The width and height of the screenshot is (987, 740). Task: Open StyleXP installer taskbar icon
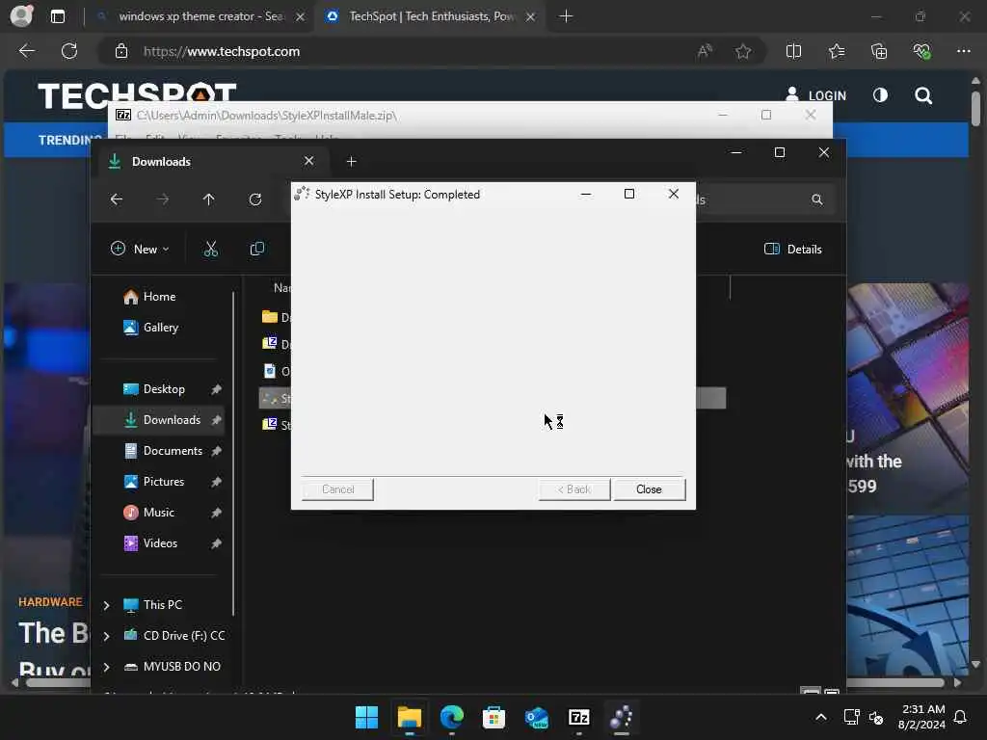pyautogui.click(x=622, y=717)
